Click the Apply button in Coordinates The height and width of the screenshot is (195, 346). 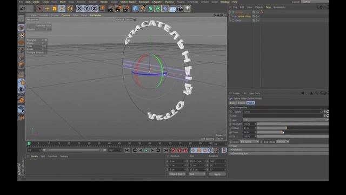[x=217, y=174]
